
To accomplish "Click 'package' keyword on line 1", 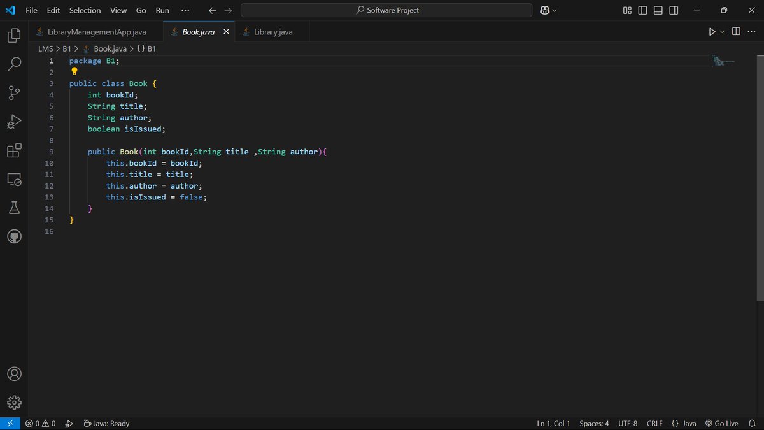I will pyautogui.click(x=85, y=61).
